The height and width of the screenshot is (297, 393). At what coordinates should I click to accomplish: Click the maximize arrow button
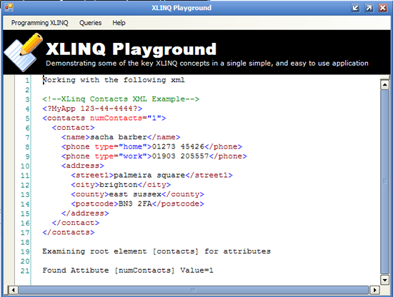369,8
